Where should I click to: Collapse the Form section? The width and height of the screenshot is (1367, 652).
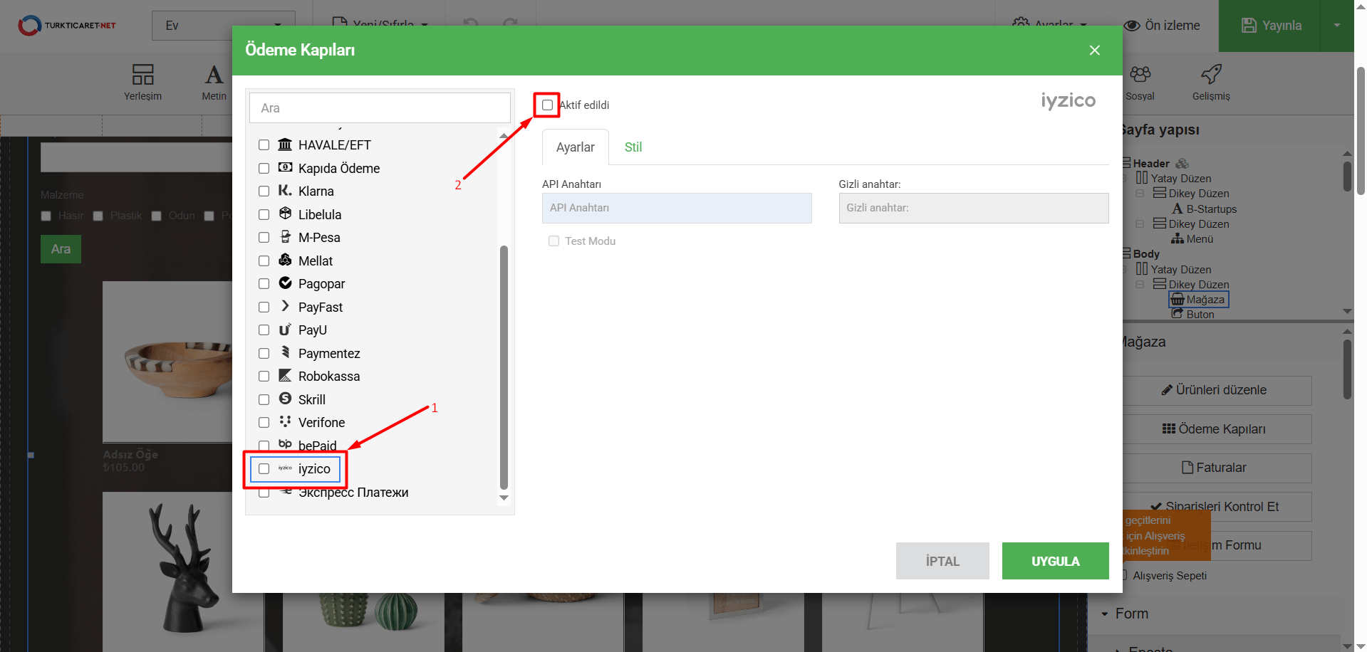[x=1105, y=614]
